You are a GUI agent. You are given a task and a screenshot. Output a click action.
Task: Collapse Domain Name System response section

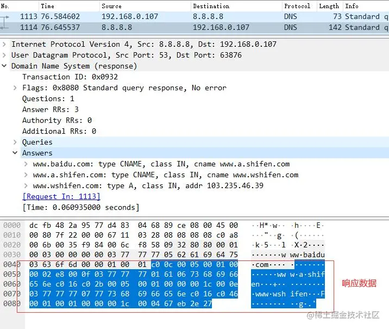pyautogui.click(x=4, y=66)
